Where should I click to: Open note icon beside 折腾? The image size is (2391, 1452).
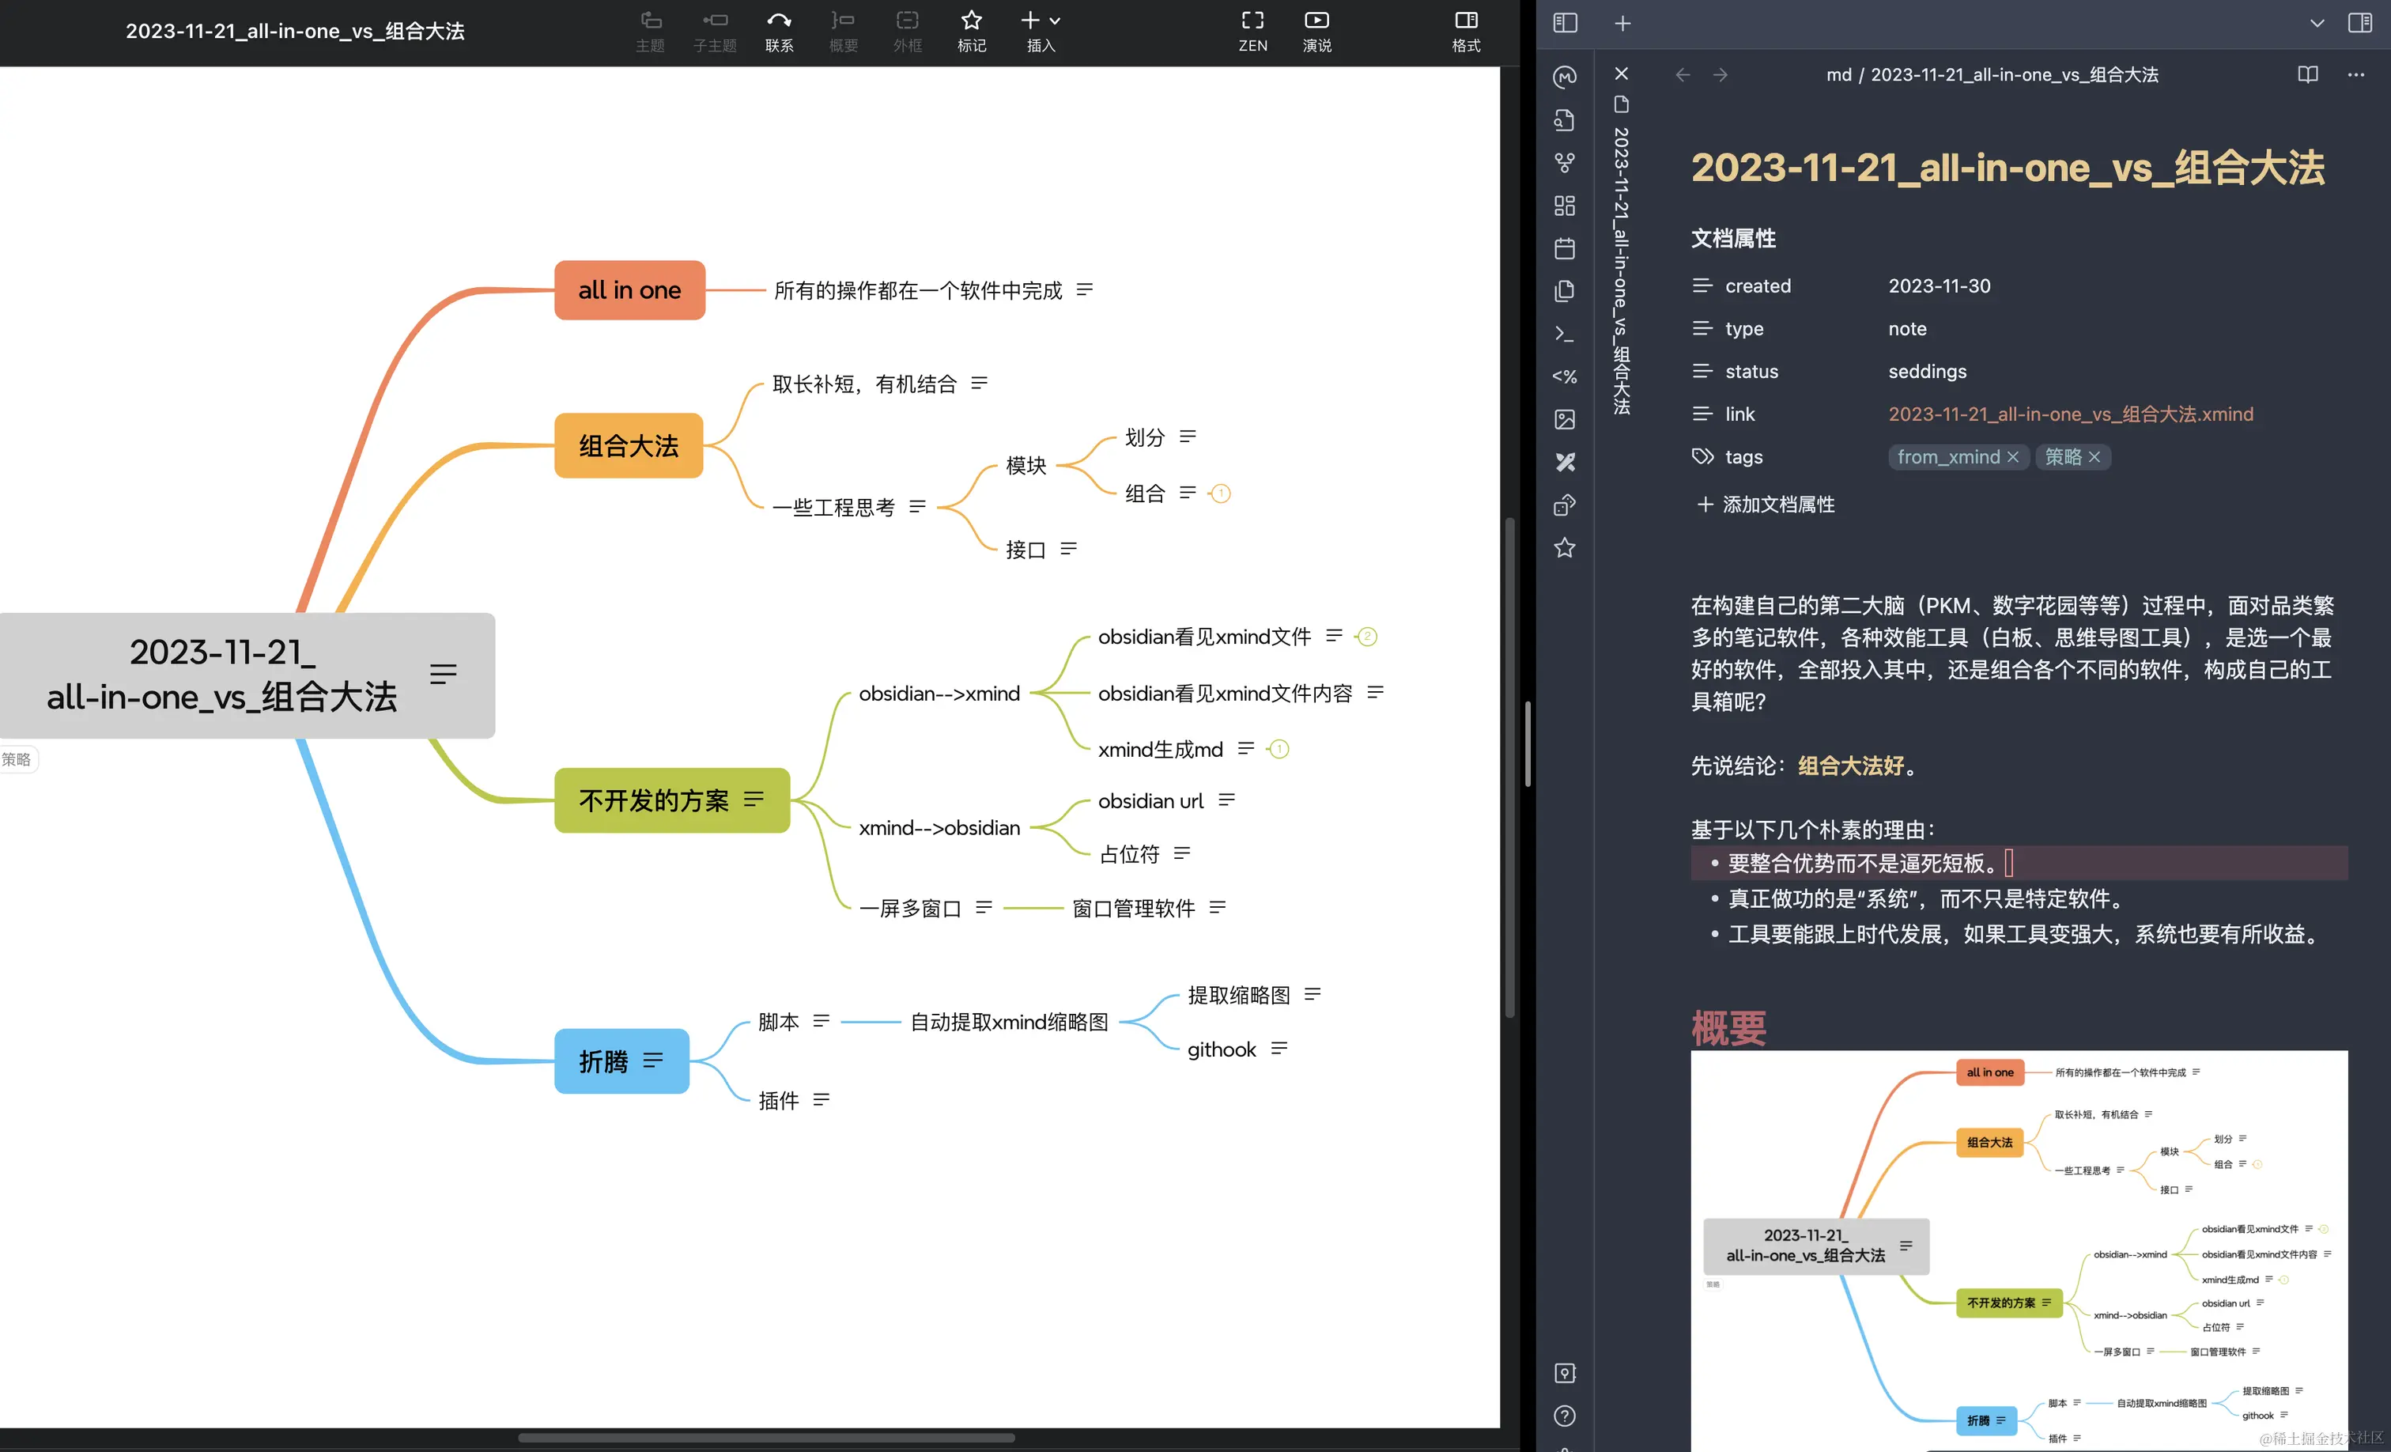click(653, 1061)
